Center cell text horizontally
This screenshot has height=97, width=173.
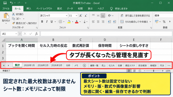(x=98, y=22)
